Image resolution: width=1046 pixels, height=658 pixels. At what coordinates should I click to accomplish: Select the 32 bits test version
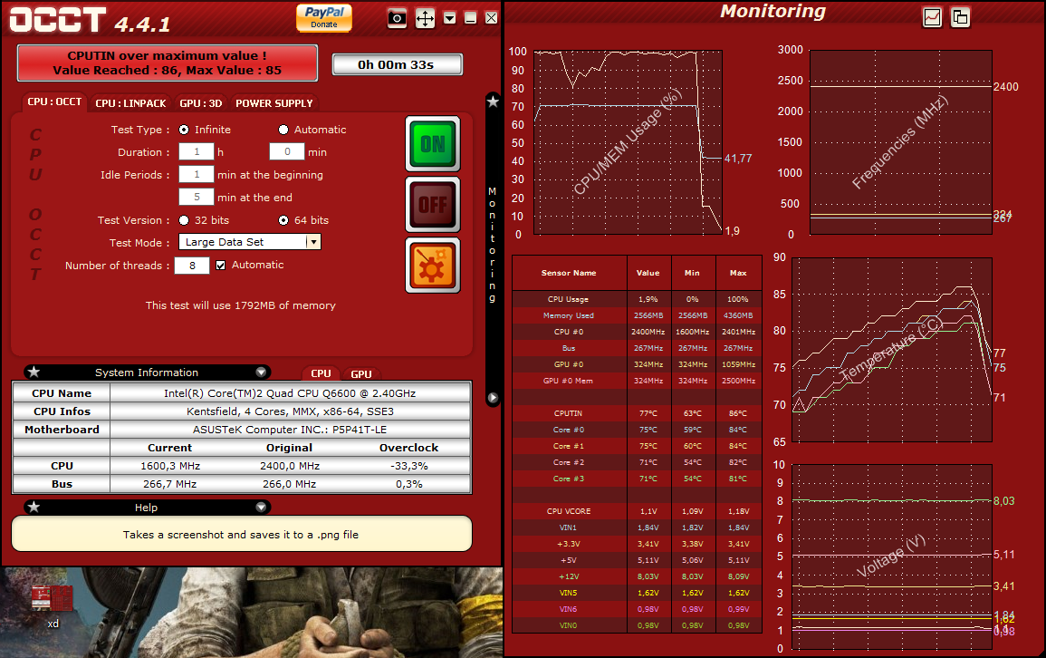click(x=184, y=220)
